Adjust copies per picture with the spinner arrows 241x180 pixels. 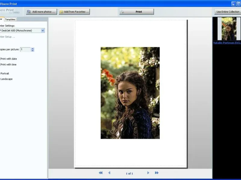pos(33,49)
